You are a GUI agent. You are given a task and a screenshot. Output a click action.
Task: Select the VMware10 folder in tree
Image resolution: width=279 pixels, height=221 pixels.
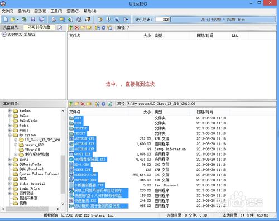click(x=32, y=150)
